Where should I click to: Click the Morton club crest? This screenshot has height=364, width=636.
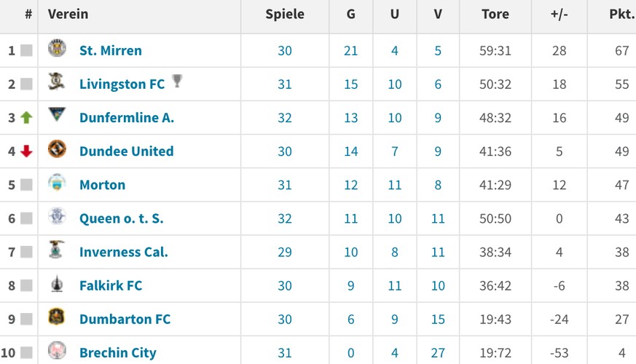point(57,182)
